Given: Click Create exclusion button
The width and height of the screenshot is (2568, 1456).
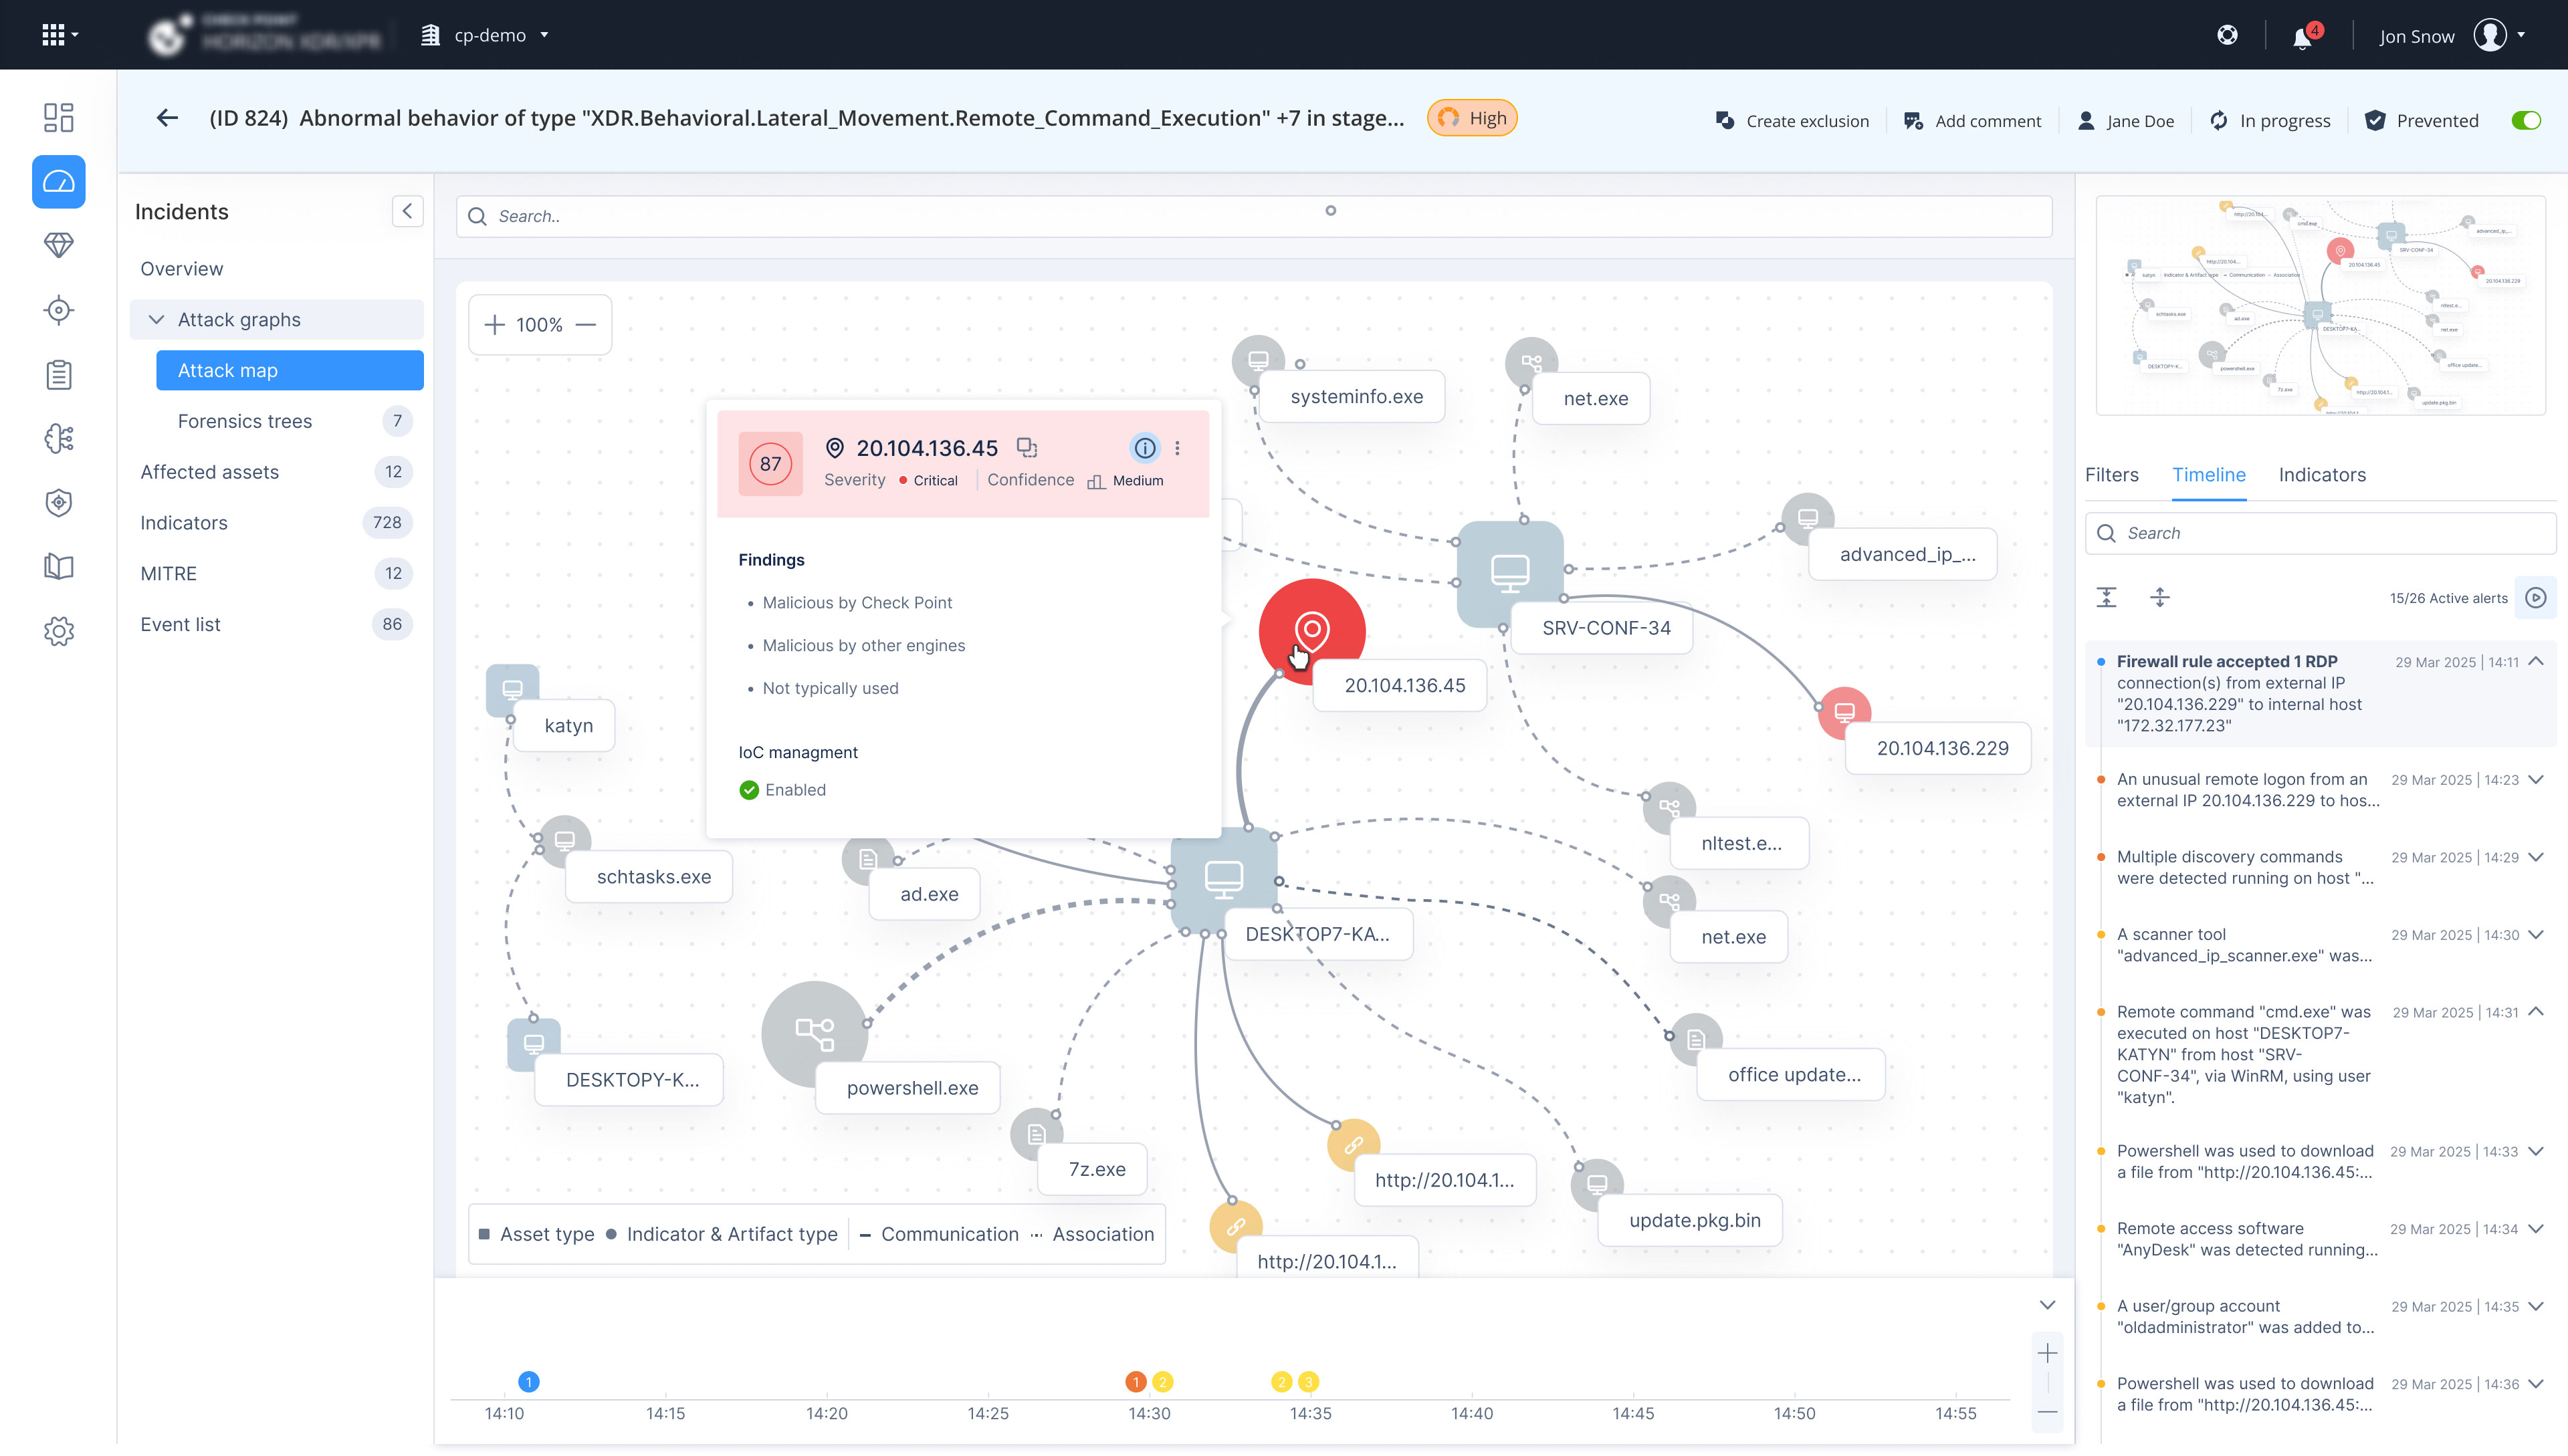Looking at the screenshot, I should (1792, 120).
